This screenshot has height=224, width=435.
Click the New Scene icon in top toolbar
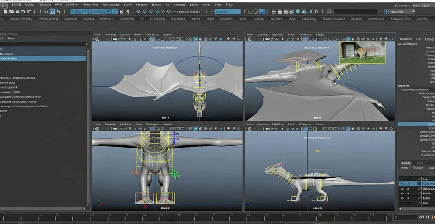coord(5,12)
